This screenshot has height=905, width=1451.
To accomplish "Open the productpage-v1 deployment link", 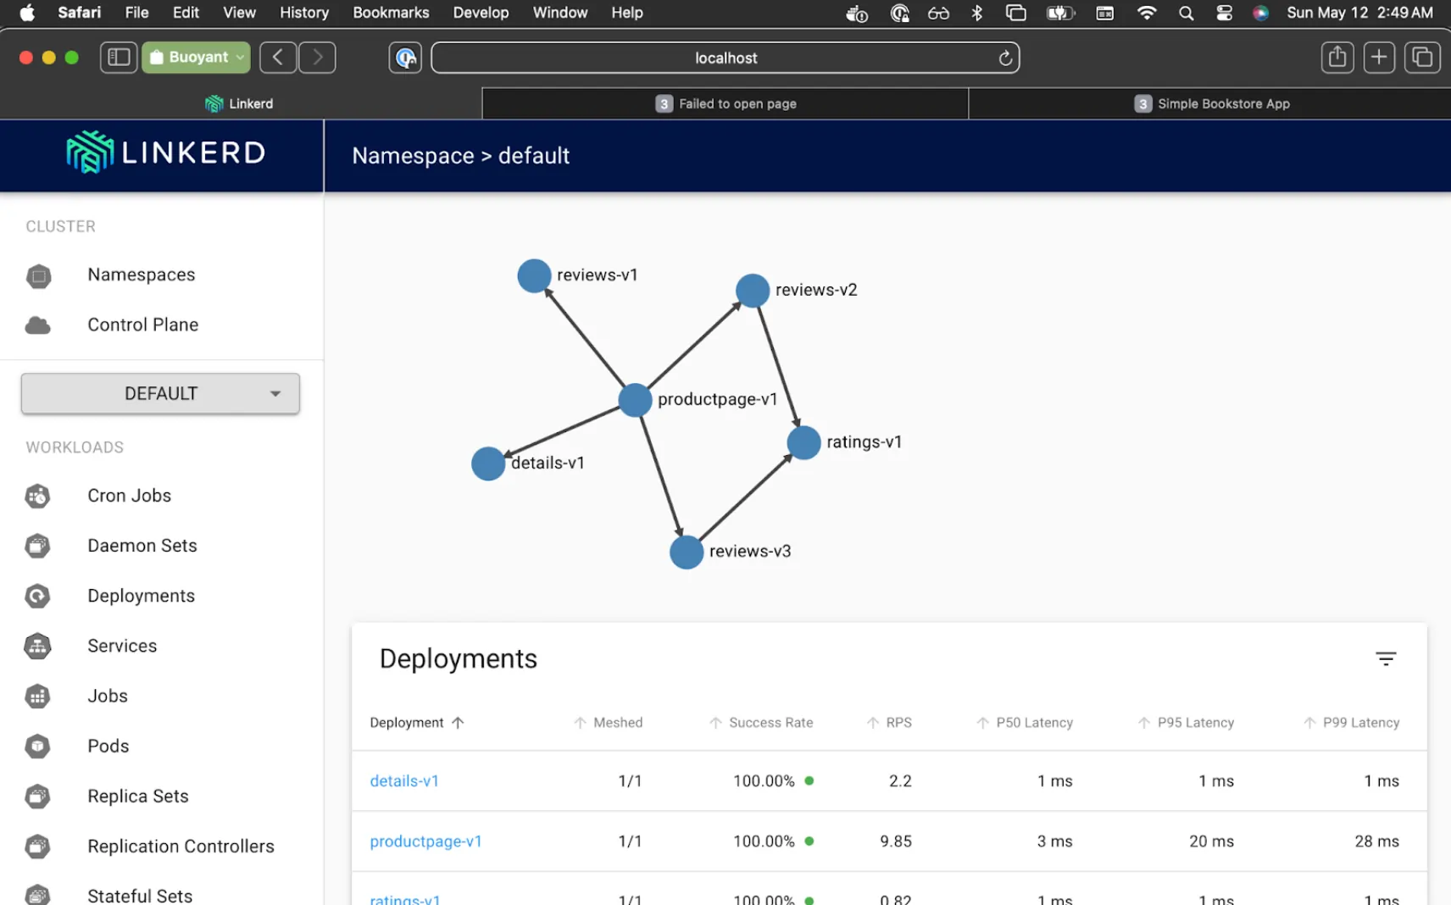I will 425,841.
